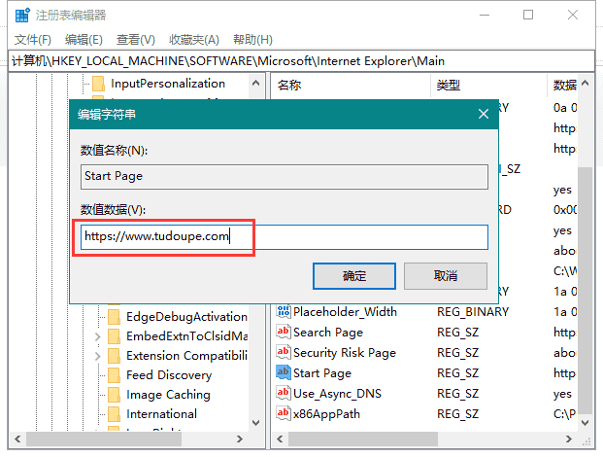Close the 编辑字符串 dialog

pyautogui.click(x=484, y=114)
